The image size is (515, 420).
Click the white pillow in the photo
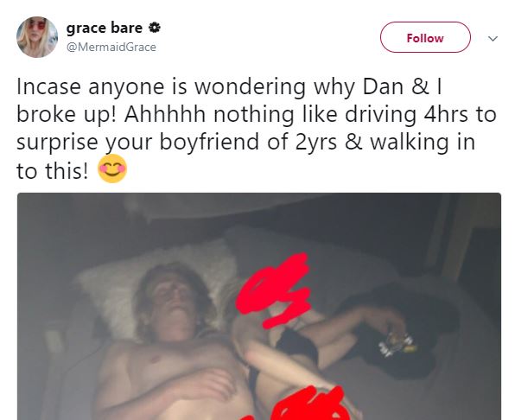[155, 286]
